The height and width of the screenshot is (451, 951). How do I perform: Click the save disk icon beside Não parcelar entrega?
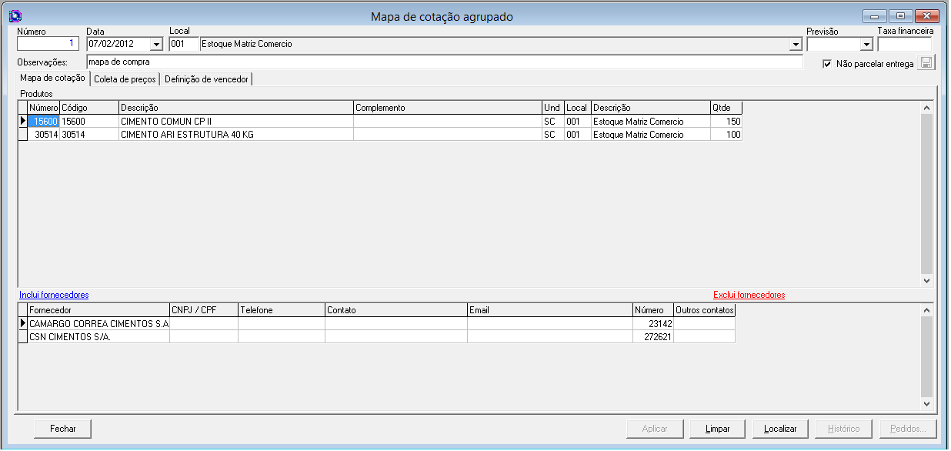coord(926,63)
